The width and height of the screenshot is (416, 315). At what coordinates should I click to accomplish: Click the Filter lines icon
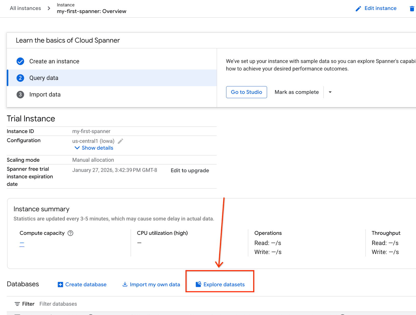coord(17,304)
